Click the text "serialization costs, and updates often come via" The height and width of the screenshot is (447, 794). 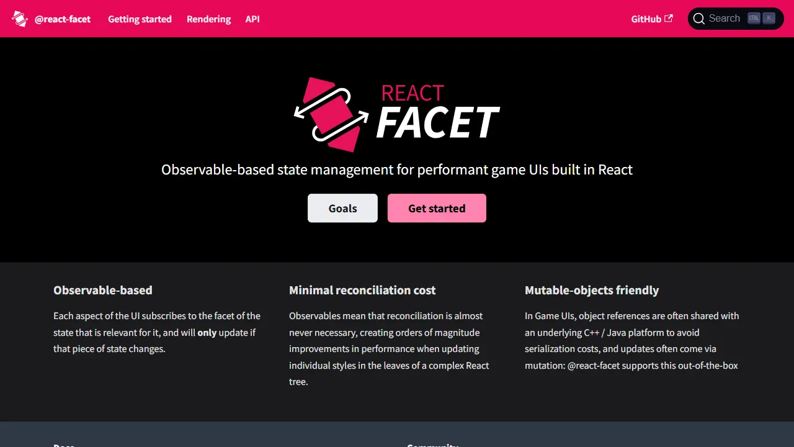pyautogui.click(x=620, y=349)
